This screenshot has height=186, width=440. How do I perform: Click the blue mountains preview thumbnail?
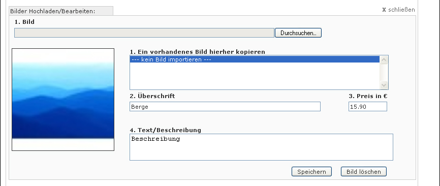point(63,100)
